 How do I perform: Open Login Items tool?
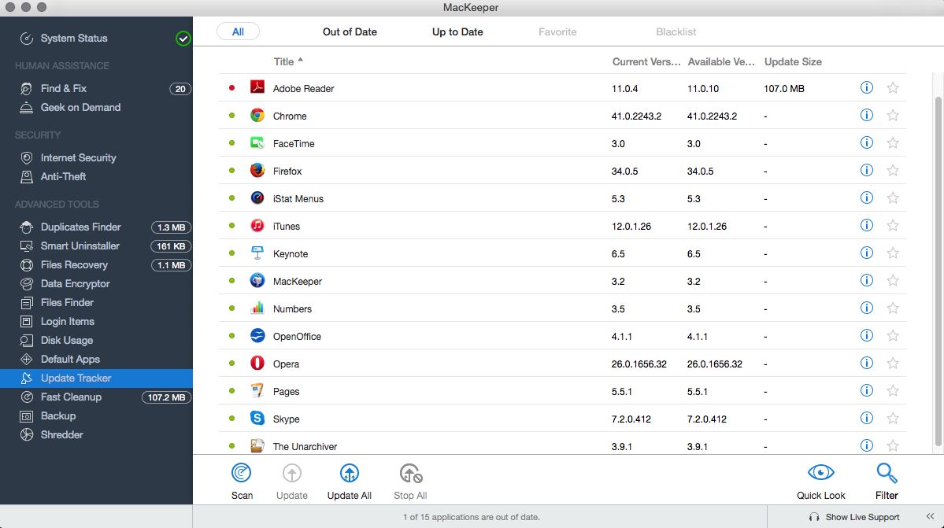pyautogui.click(x=68, y=321)
